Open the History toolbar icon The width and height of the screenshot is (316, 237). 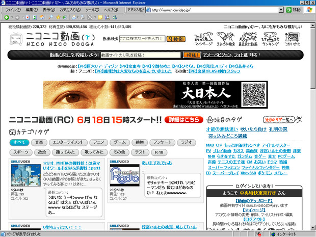click(x=65, y=17)
